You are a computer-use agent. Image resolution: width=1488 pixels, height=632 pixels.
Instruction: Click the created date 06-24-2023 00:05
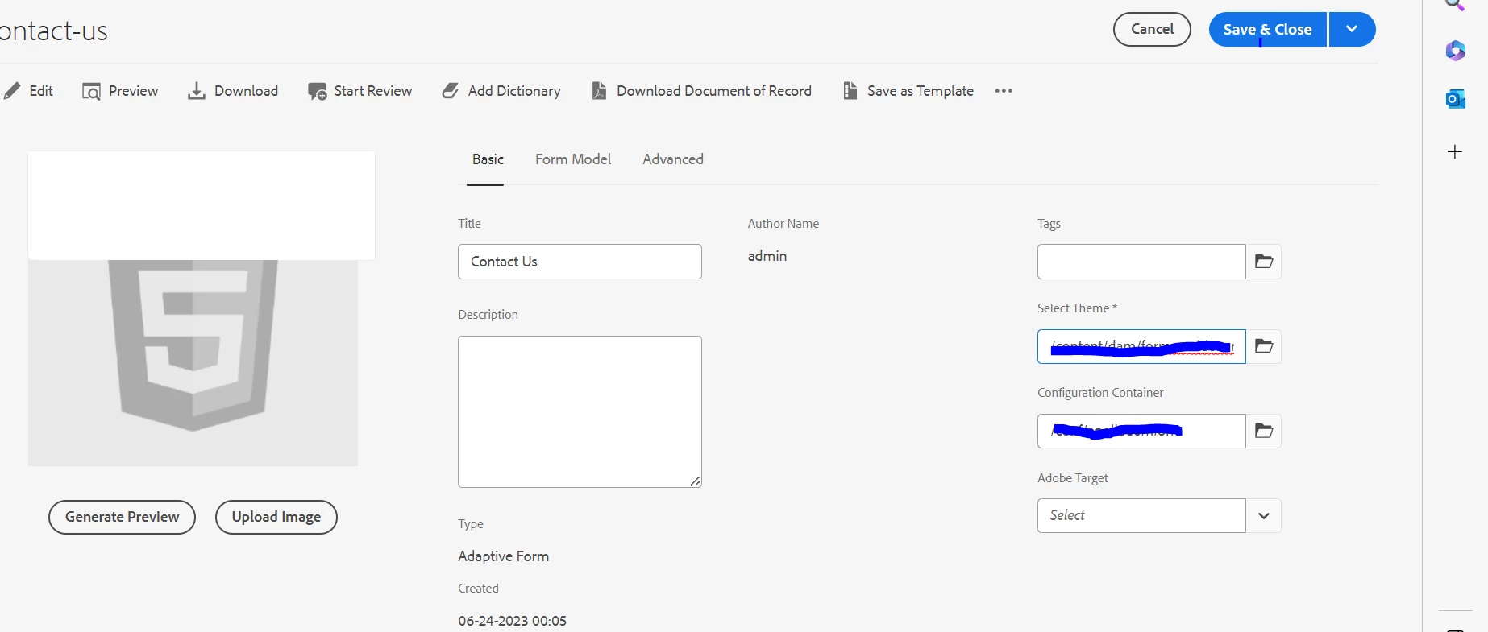[512, 621]
